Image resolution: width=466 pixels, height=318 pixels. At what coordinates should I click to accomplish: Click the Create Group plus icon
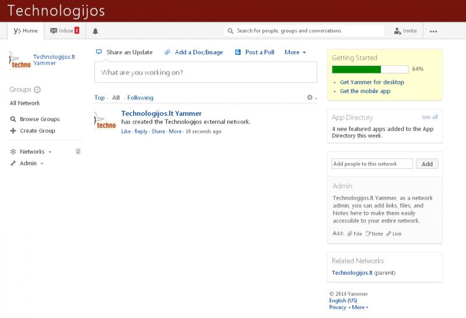(x=13, y=130)
